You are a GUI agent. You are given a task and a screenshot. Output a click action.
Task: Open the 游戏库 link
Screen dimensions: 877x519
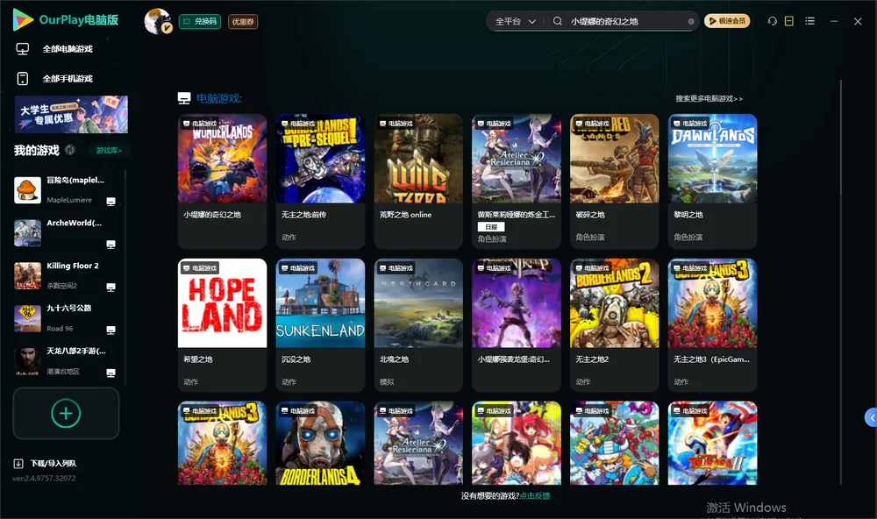point(109,151)
